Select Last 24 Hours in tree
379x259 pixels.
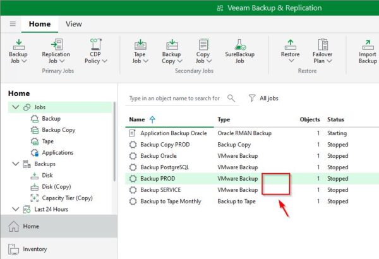coord(51,209)
